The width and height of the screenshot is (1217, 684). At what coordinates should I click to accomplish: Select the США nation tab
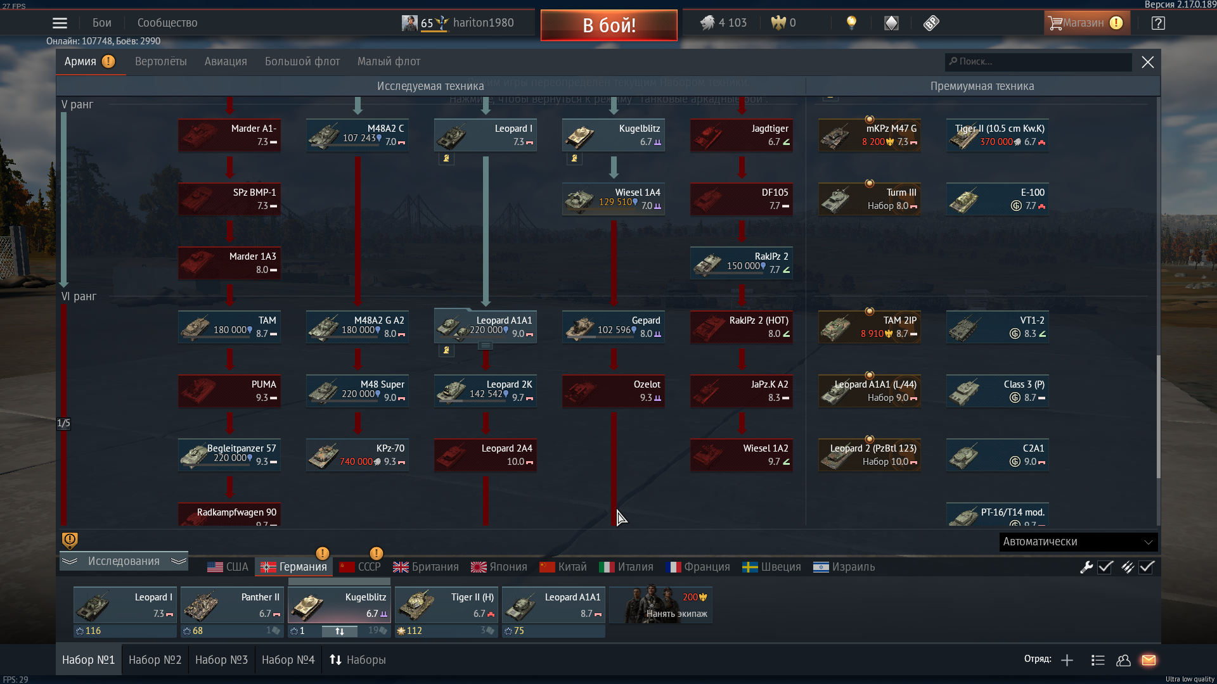228,567
